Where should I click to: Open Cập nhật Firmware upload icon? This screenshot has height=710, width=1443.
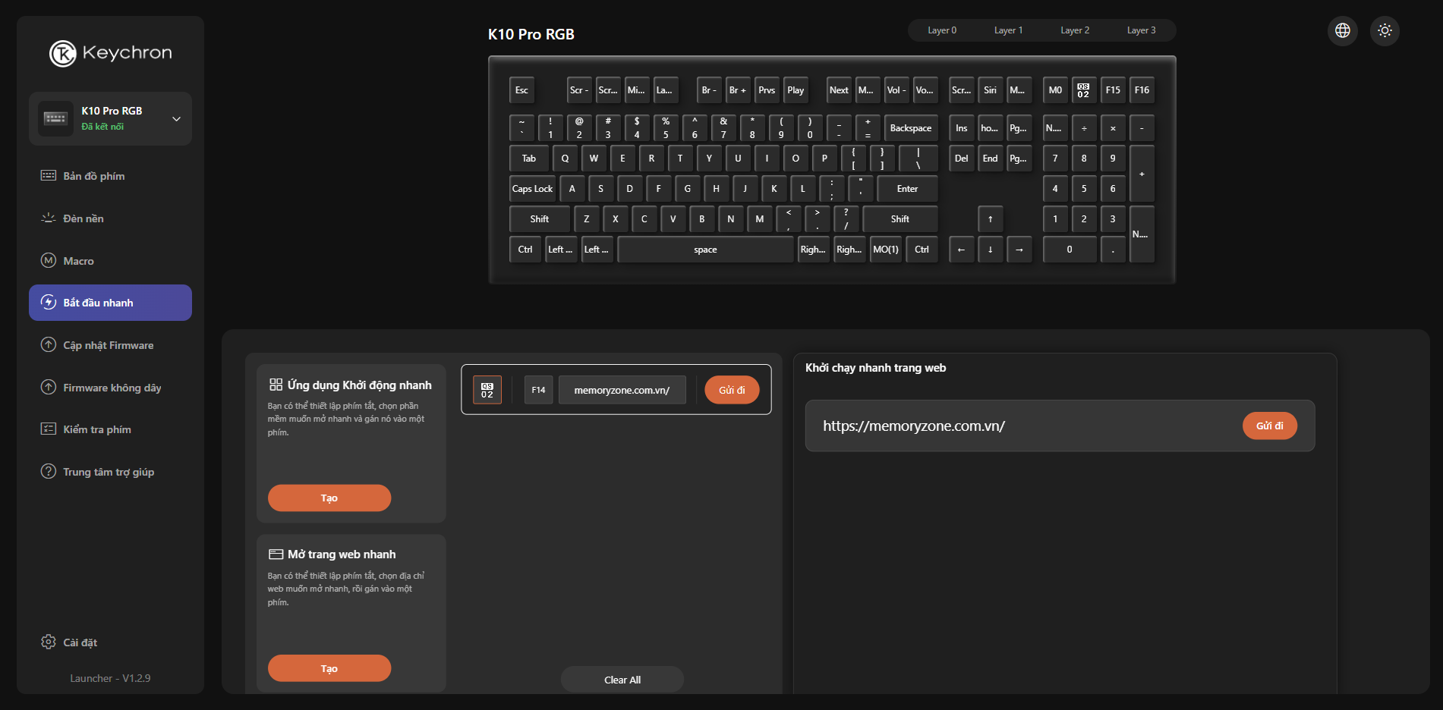[49, 345]
